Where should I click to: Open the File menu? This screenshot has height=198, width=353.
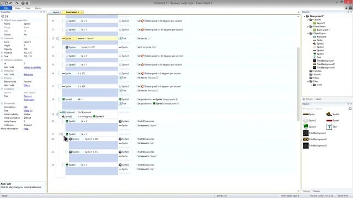[x=6, y=8]
